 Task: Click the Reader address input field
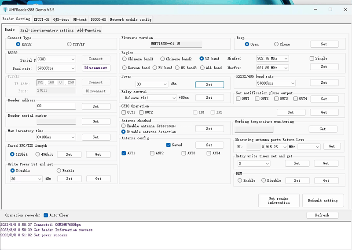tap(56, 106)
